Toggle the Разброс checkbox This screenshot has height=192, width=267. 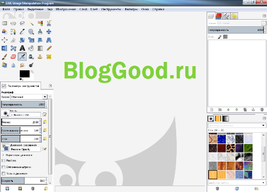pos(3,161)
